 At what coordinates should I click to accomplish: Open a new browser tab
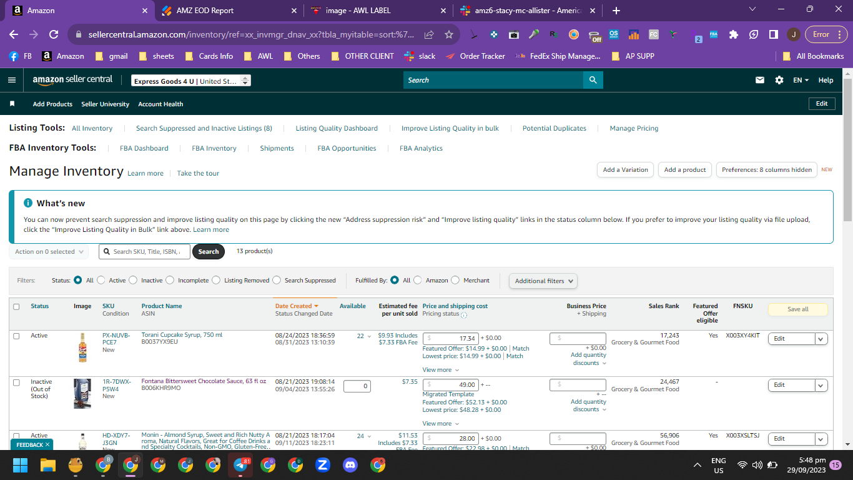click(x=616, y=11)
